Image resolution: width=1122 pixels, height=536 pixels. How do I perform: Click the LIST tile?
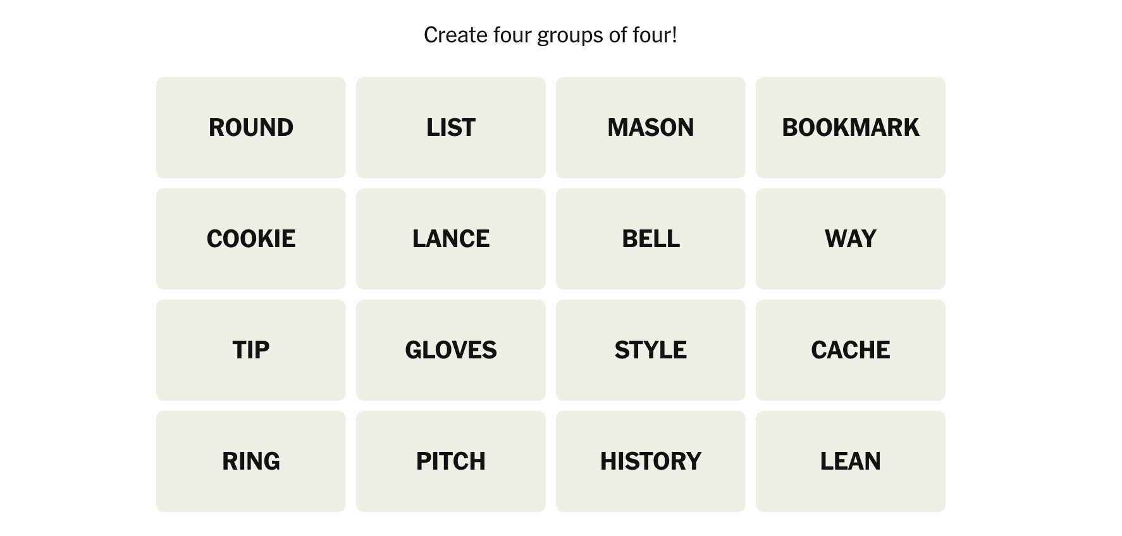451,128
